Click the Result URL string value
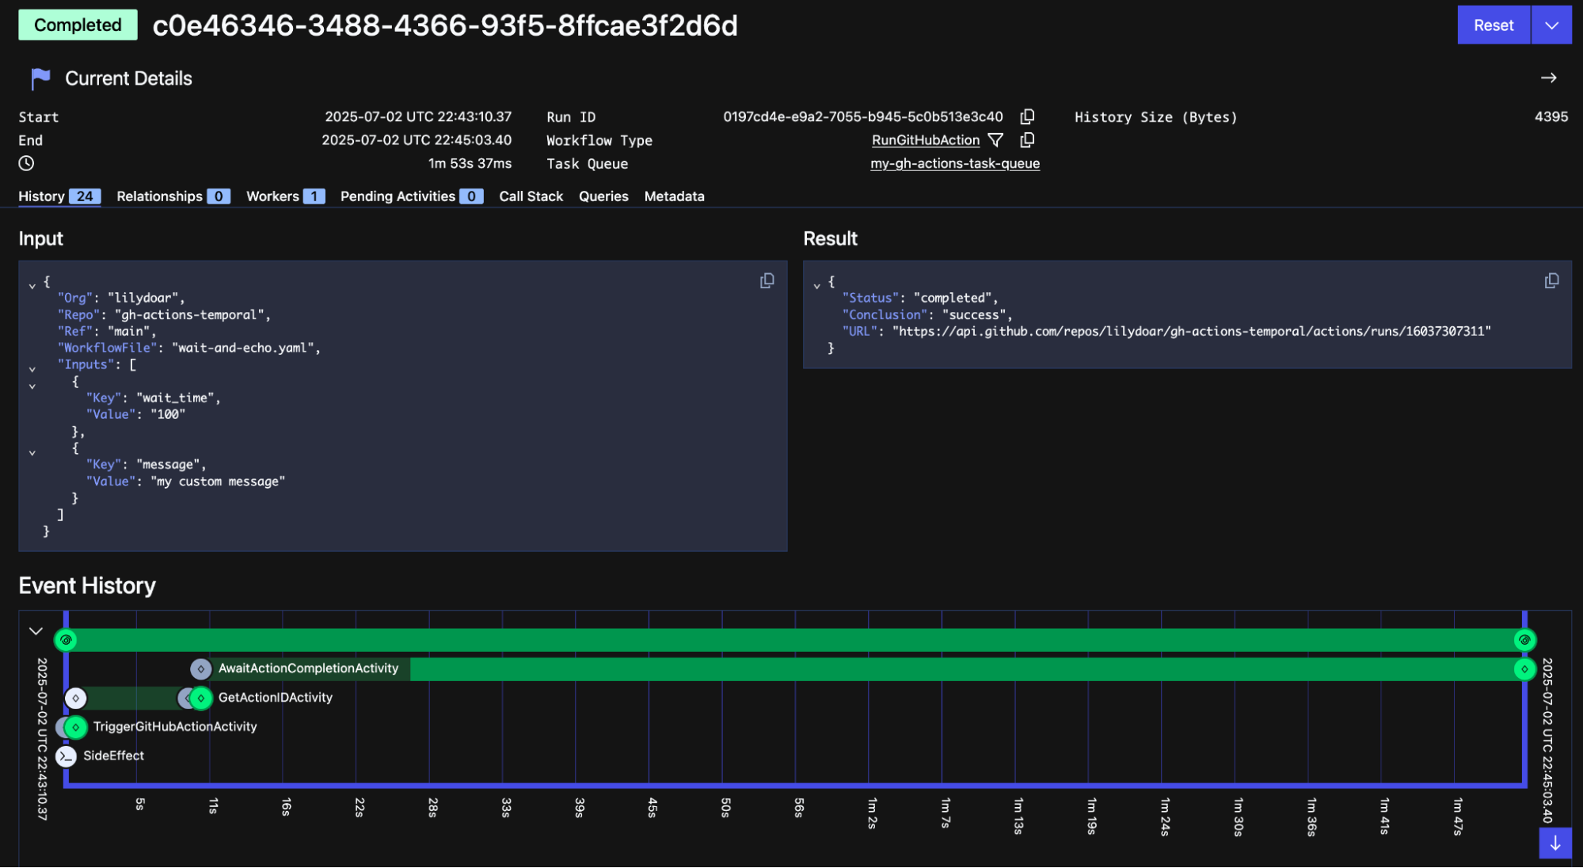Viewport: 1583px width, 868px height. pos(1192,332)
